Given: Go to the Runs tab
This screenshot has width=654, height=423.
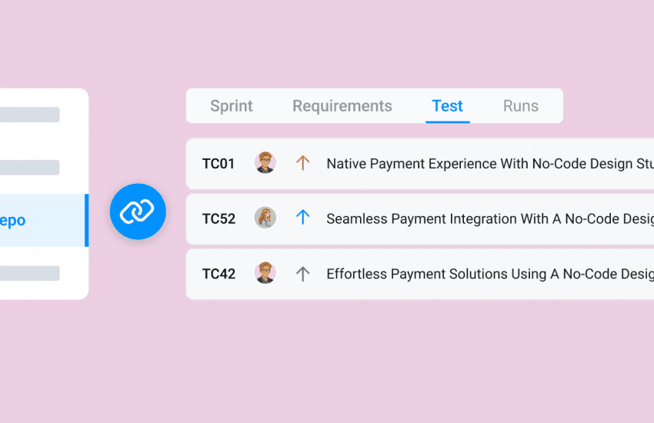Looking at the screenshot, I should (x=521, y=106).
